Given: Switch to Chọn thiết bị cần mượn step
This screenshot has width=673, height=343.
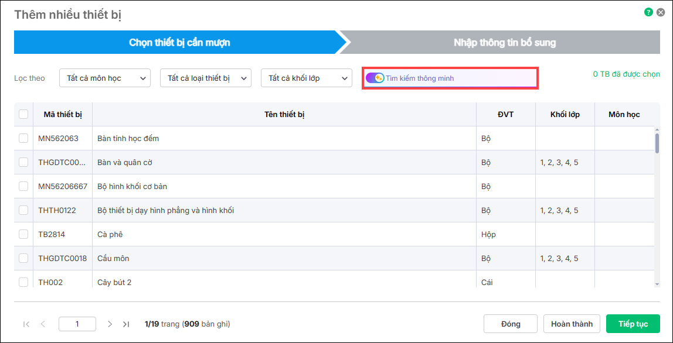Looking at the screenshot, I should coord(179,43).
